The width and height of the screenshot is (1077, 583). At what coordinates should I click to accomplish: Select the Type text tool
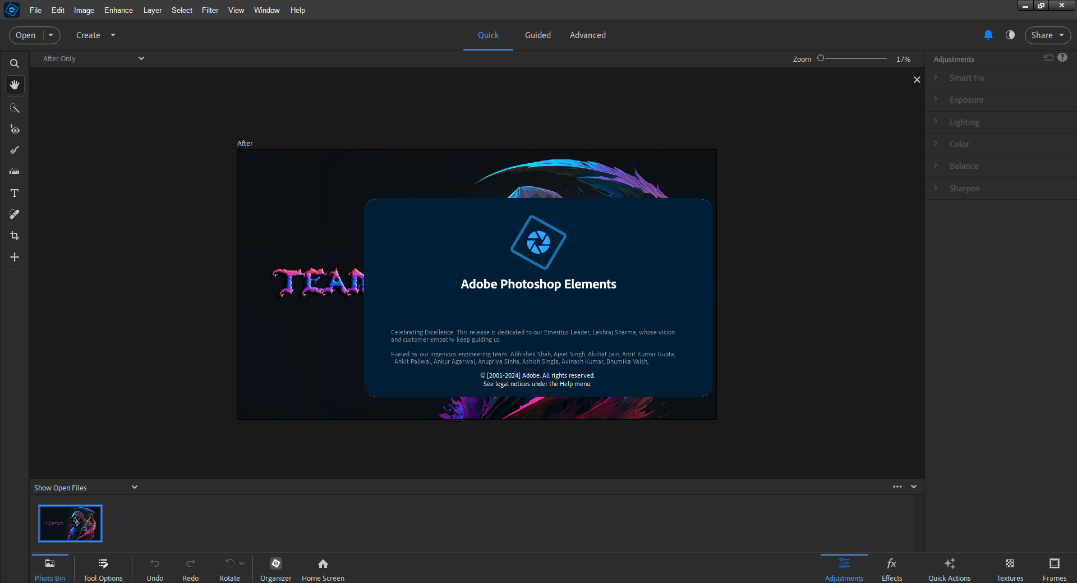pos(15,193)
